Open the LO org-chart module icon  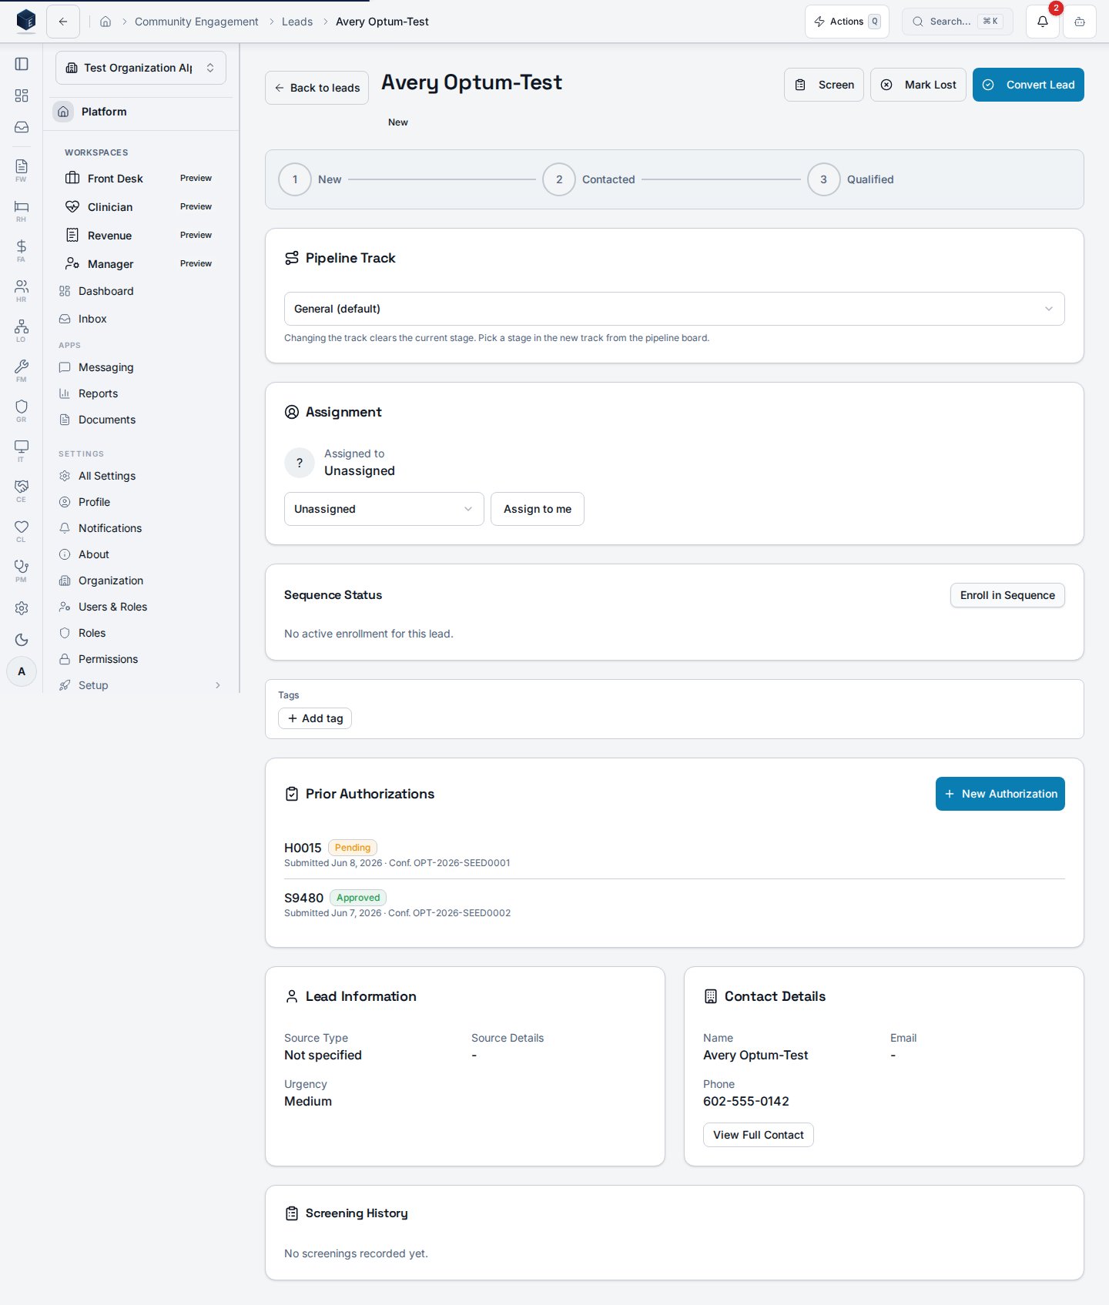tap(22, 330)
